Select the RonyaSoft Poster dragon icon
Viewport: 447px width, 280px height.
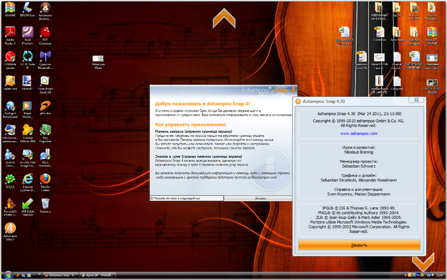click(x=10, y=207)
